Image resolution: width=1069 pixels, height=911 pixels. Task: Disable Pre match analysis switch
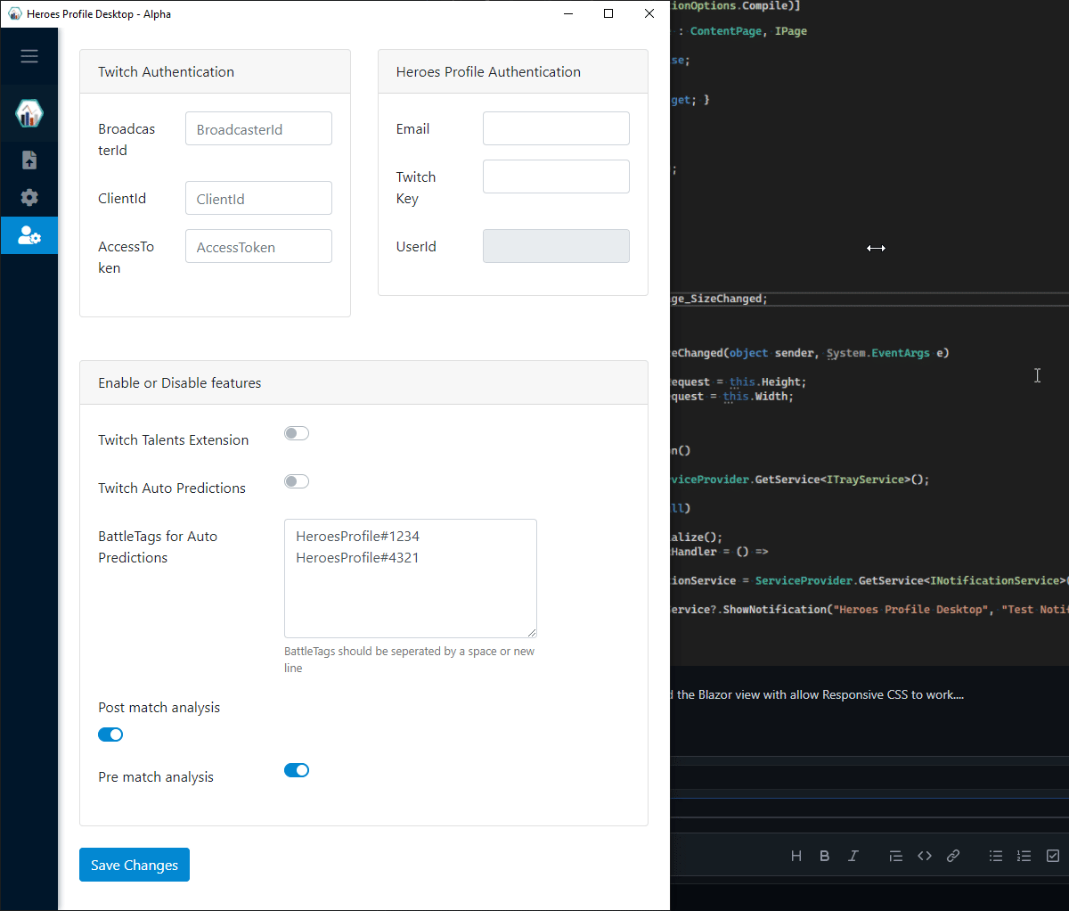pyautogui.click(x=297, y=770)
